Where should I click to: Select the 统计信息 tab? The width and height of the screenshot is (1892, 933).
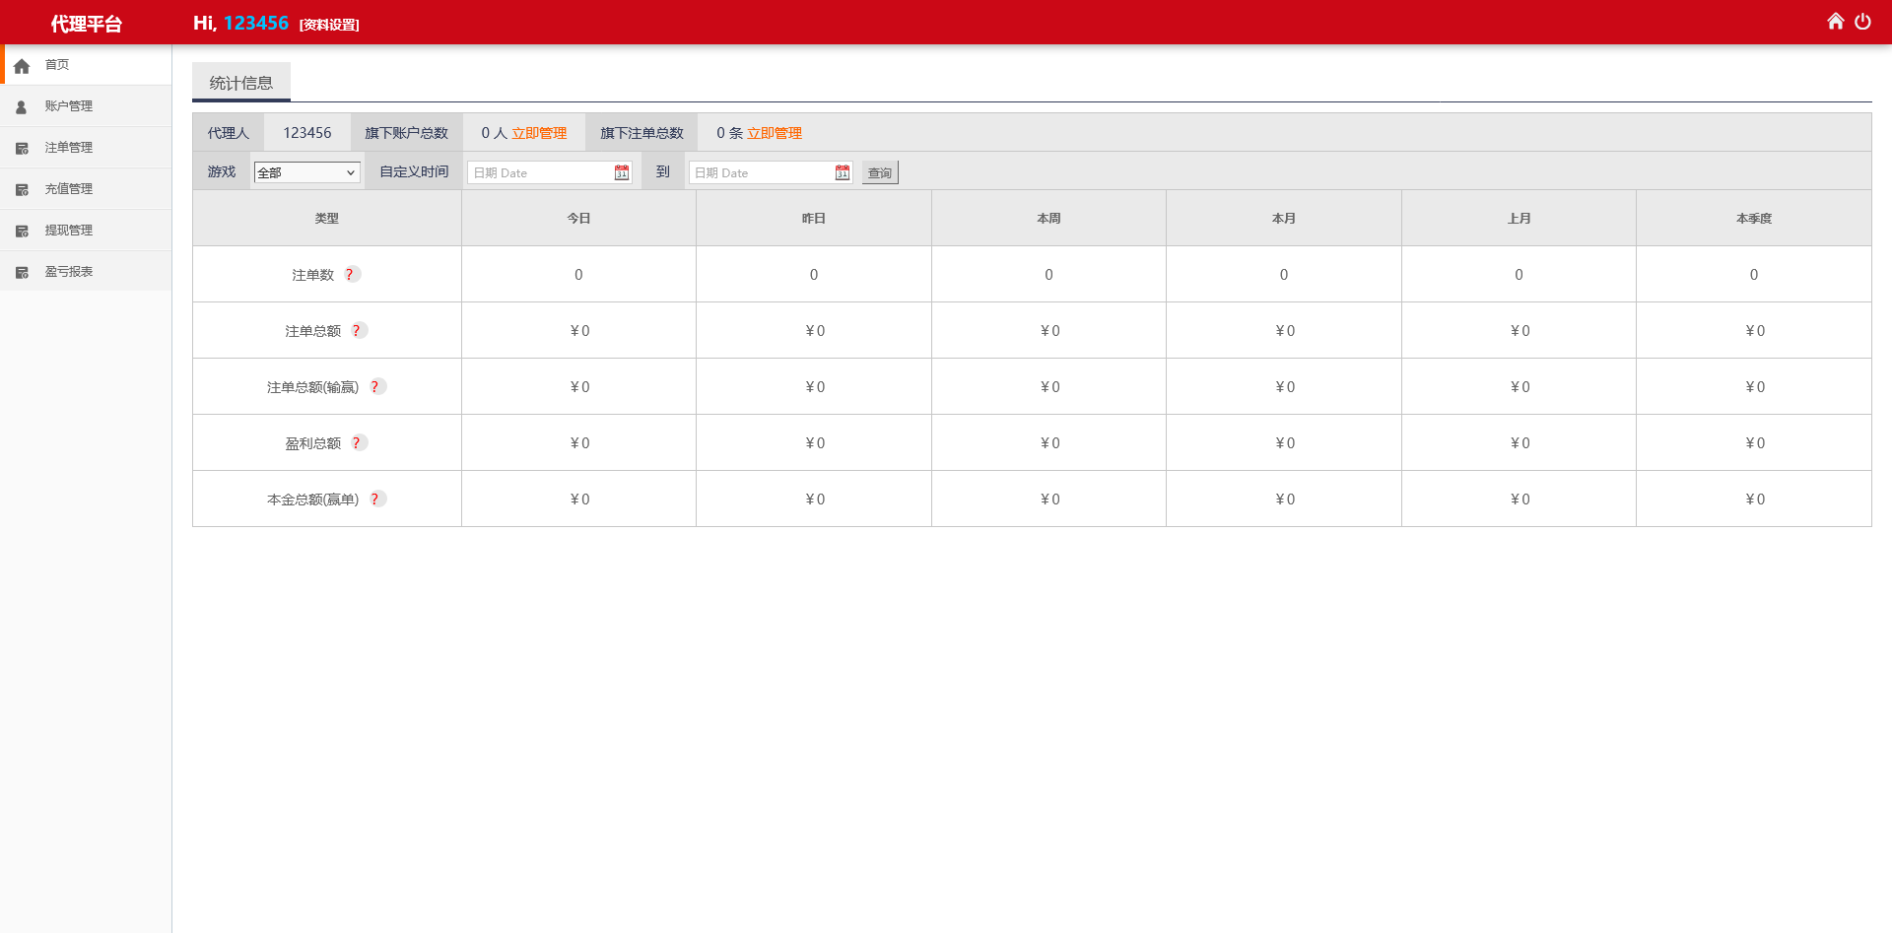(x=241, y=84)
